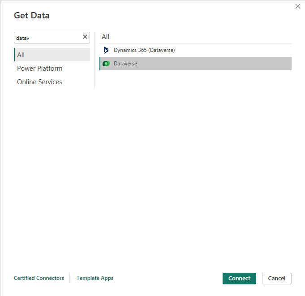This screenshot has height=296, width=305.
Task: Click the Cancel button
Action: pos(277,279)
